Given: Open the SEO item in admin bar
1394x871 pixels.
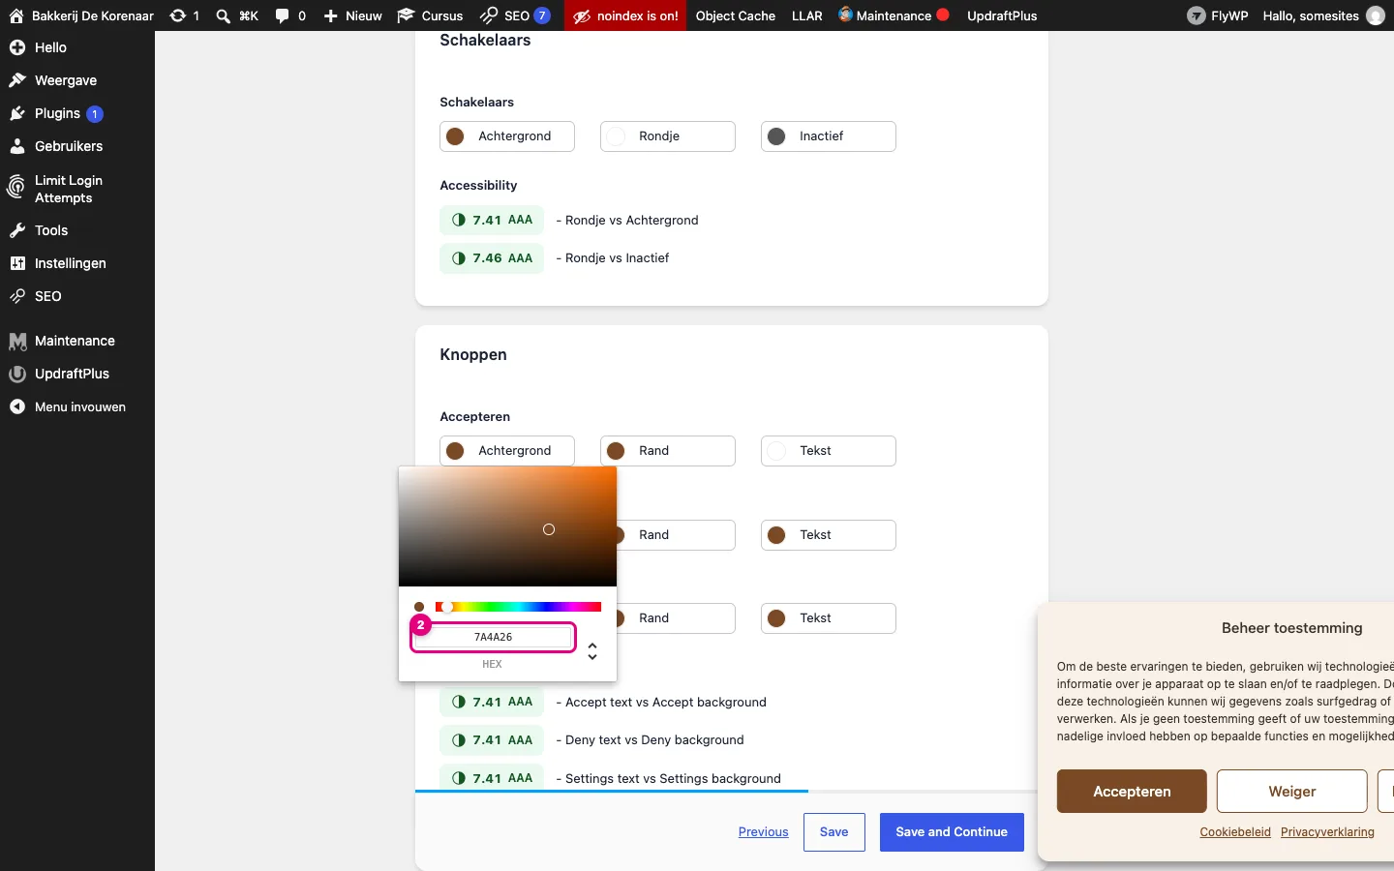Looking at the screenshot, I should coord(515,15).
